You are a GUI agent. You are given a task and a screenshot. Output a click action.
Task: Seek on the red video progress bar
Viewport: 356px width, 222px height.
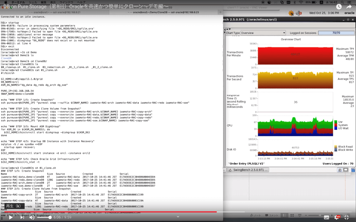[x=111, y=212]
